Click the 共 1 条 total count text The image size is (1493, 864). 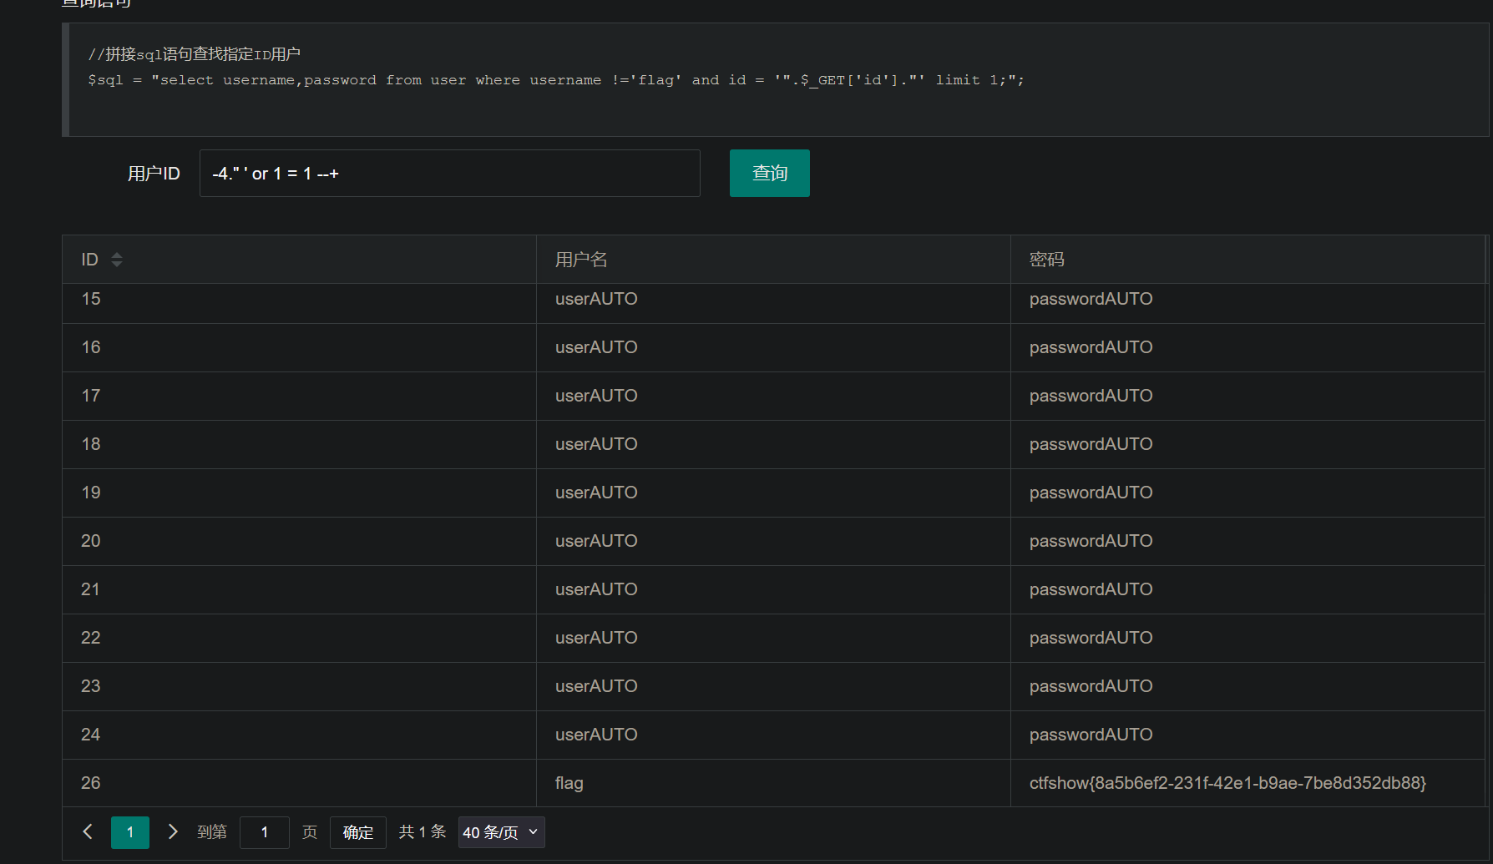(423, 831)
